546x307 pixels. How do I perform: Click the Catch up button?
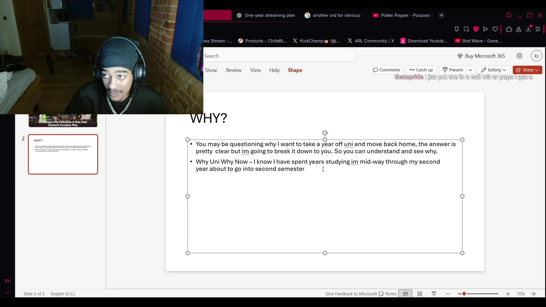point(421,70)
